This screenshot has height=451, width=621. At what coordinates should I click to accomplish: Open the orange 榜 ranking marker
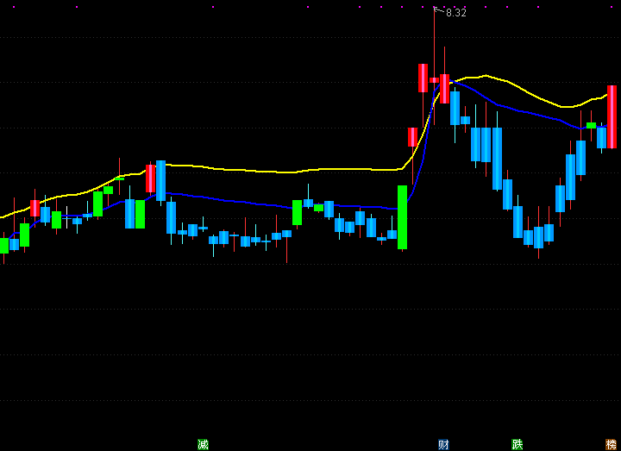(612, 444)
